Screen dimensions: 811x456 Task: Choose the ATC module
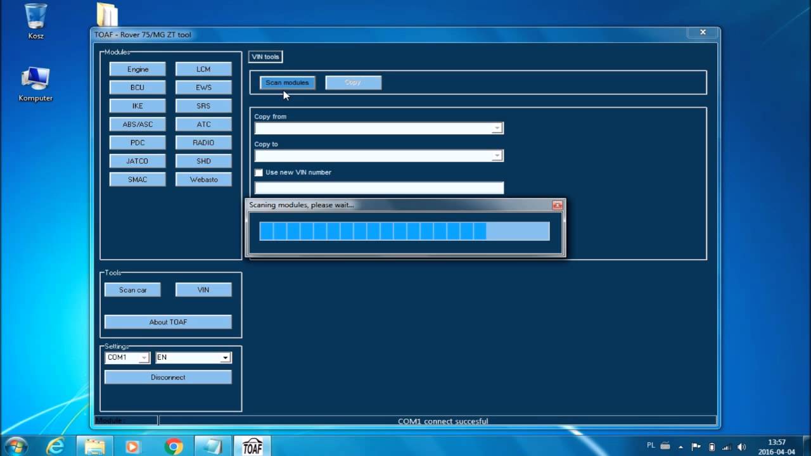[x=203, y=124]
